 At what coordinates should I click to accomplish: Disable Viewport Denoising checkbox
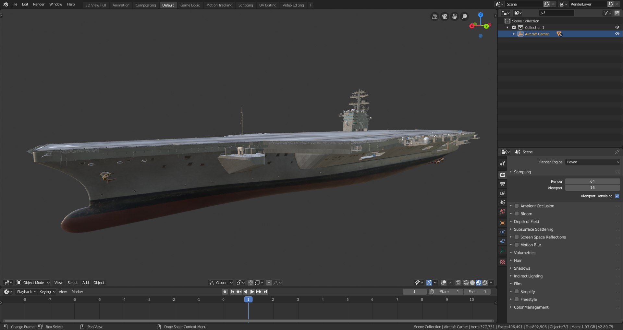click(x=617, y=196)
